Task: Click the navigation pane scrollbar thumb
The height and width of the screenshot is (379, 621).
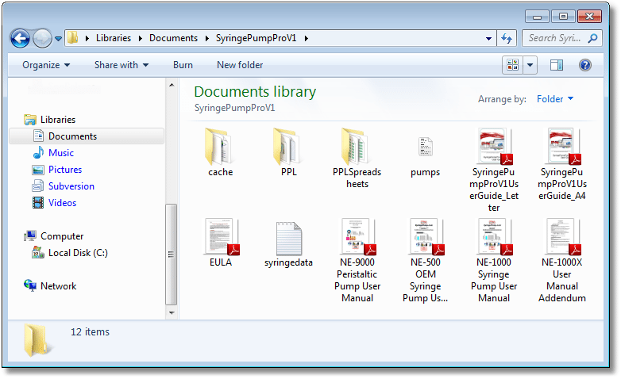Action: [x=171, y=255]
